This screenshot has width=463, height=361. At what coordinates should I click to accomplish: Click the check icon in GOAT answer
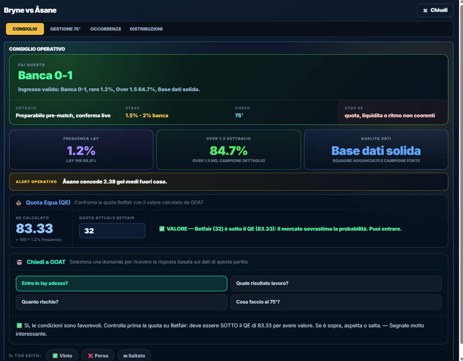(19, 326)
